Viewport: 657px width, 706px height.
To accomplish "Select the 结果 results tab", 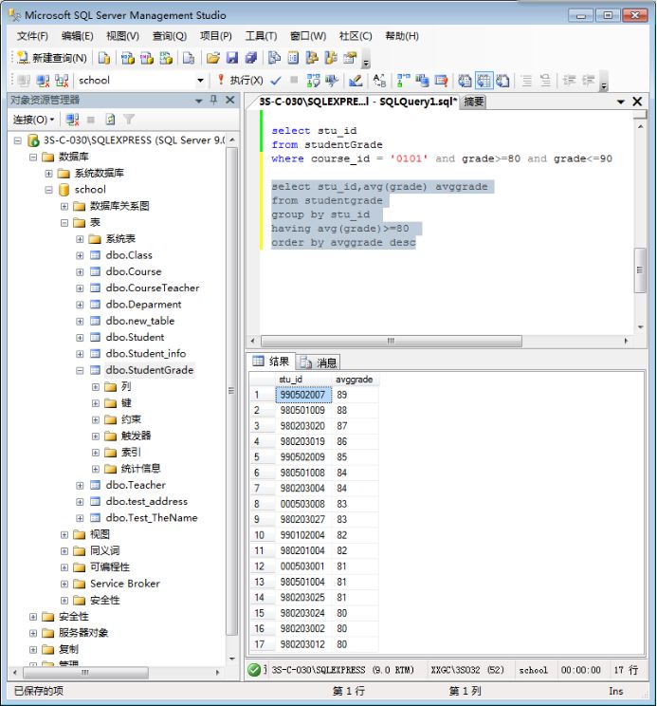I will (271, 362).
